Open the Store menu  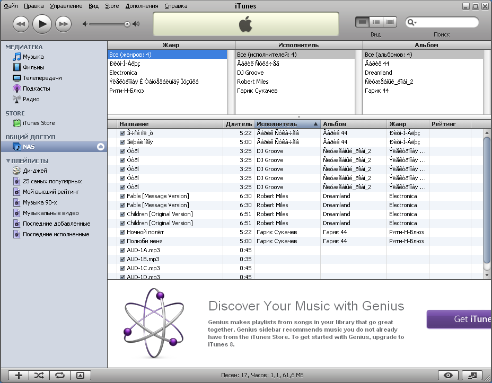click(x=112, y=6)
